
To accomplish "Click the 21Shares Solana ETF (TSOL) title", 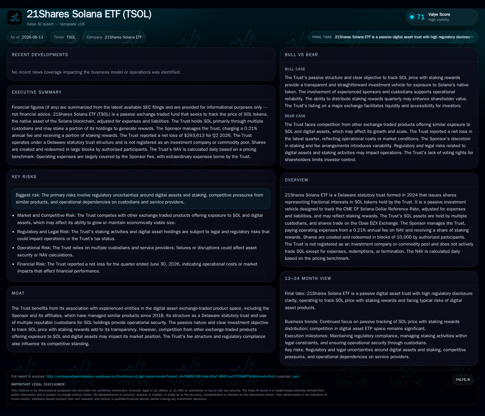I will coord(89,14).
